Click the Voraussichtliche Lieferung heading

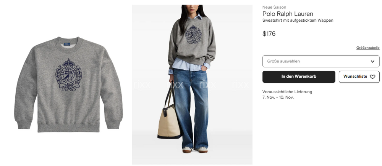(x=287, y=92)
